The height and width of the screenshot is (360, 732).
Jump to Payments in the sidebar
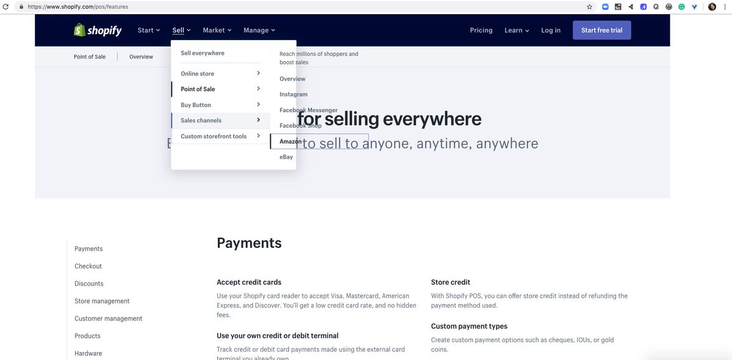point(88,249)
